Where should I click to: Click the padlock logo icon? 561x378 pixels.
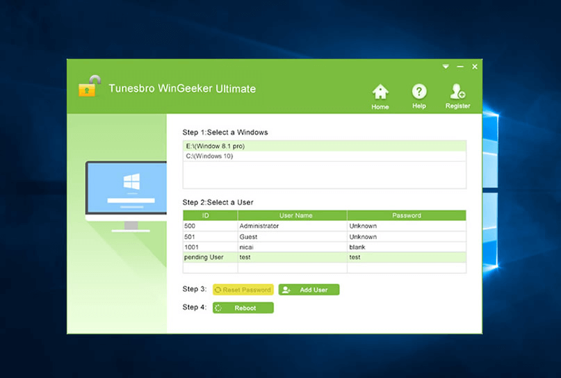click(88, 87)
